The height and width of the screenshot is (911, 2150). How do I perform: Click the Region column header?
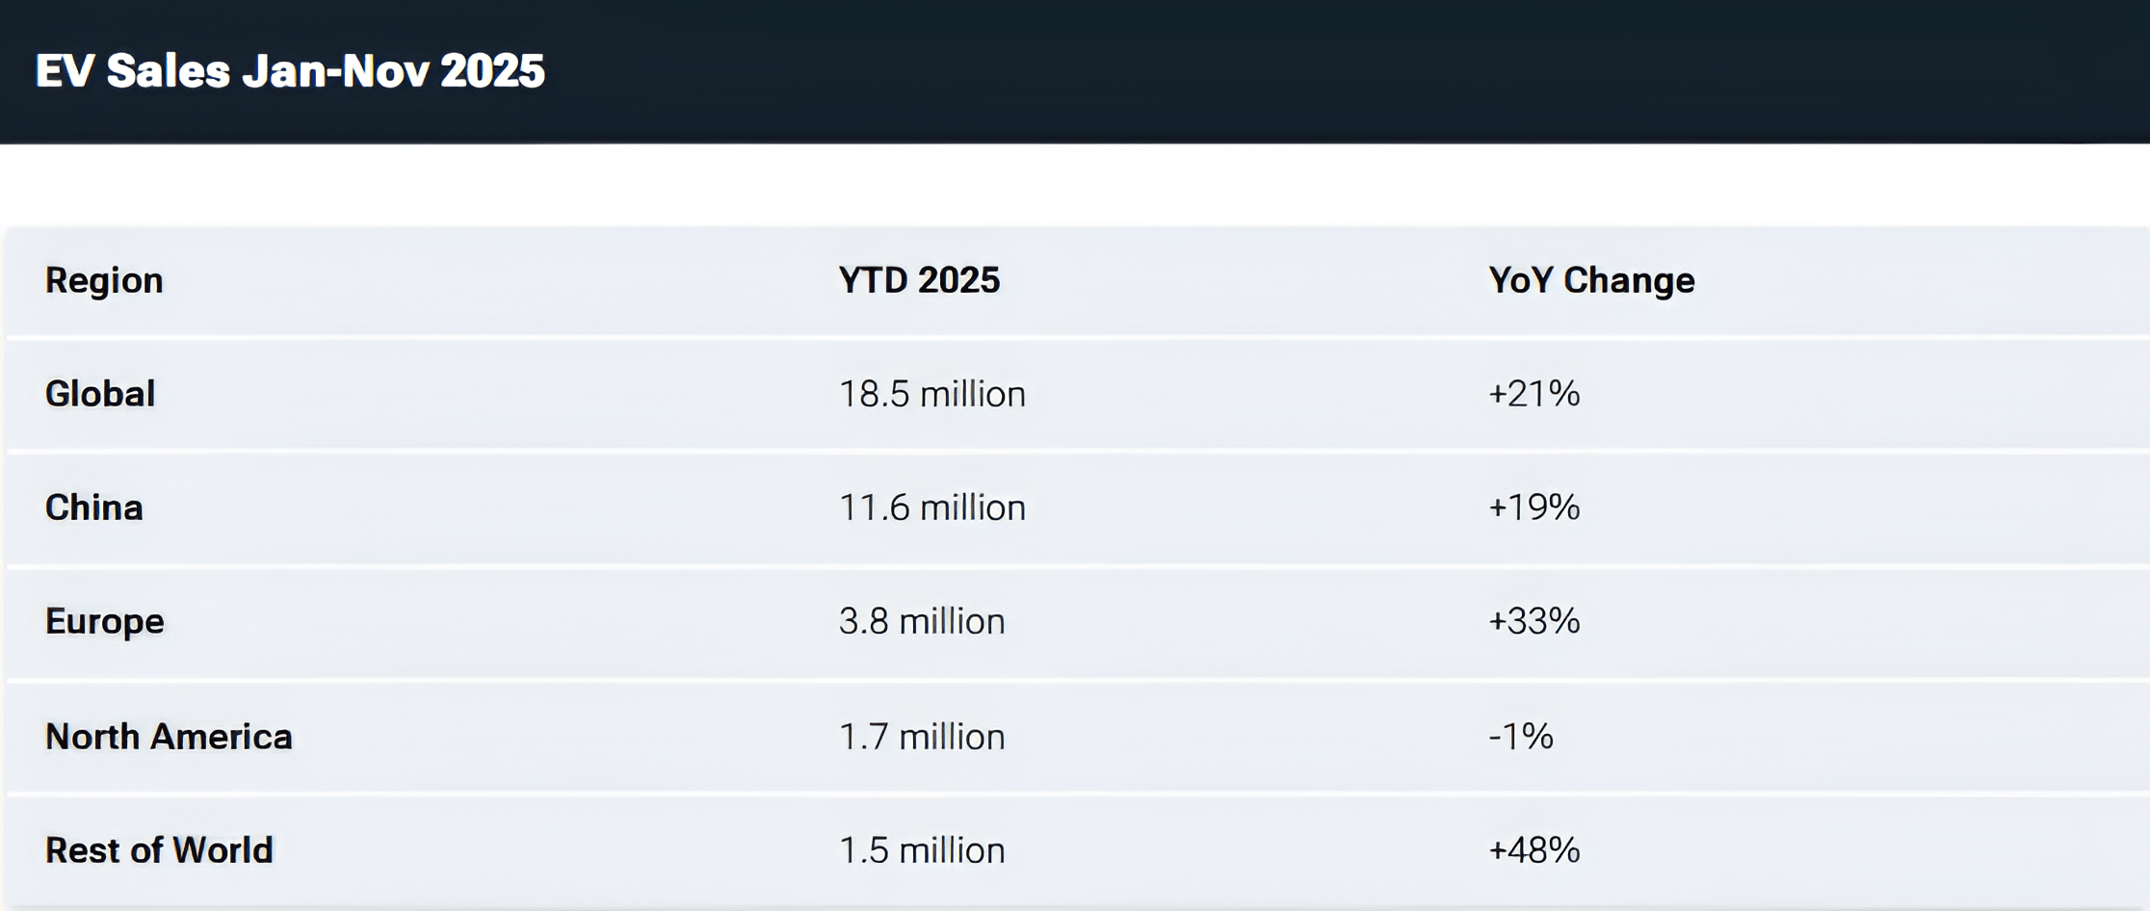coord(104,280)
